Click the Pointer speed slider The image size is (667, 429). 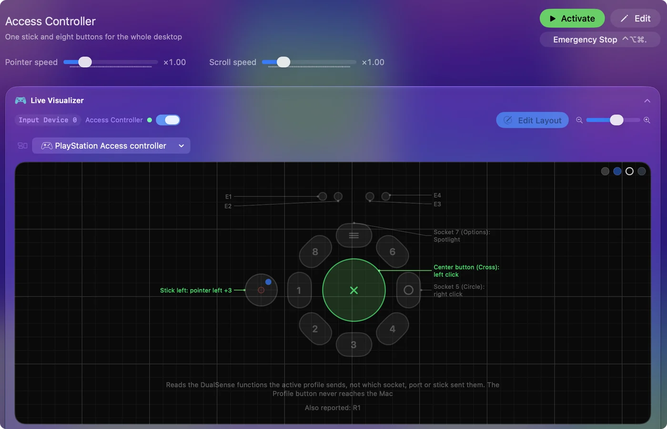click(x=111, y=62)
